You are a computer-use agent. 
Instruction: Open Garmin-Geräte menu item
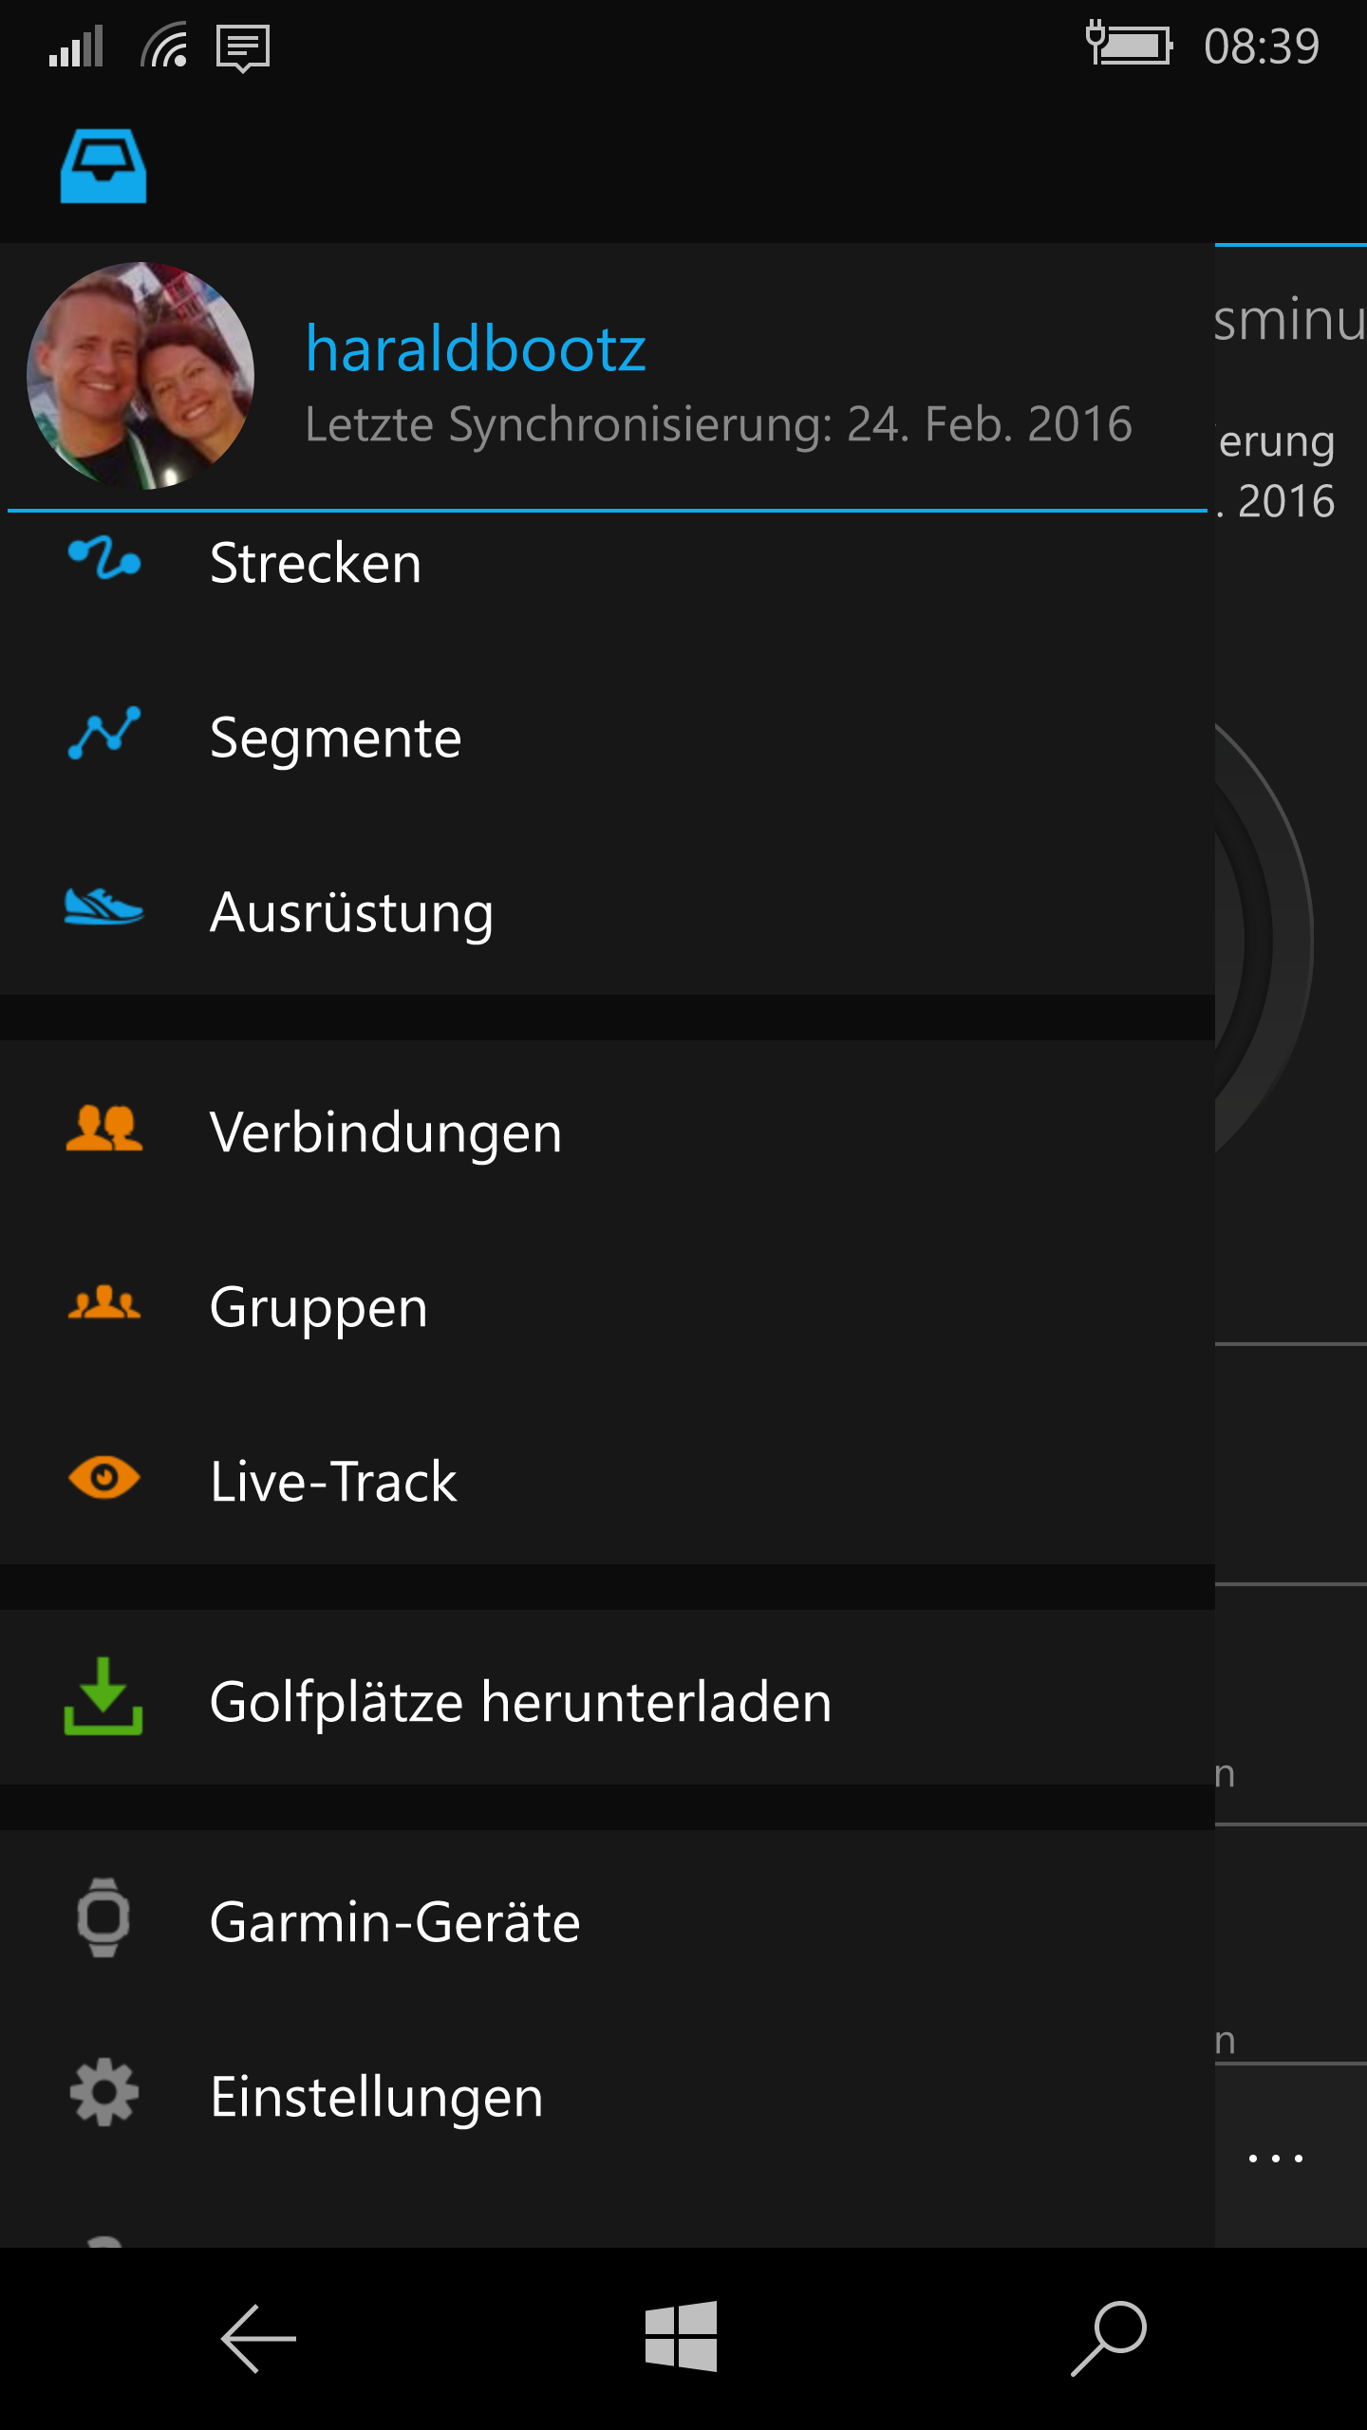[x=608, y=1921]
